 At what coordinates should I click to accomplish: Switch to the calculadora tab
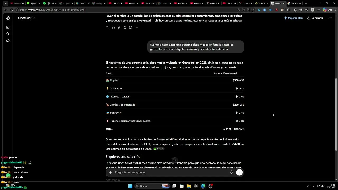coord(294,3)
